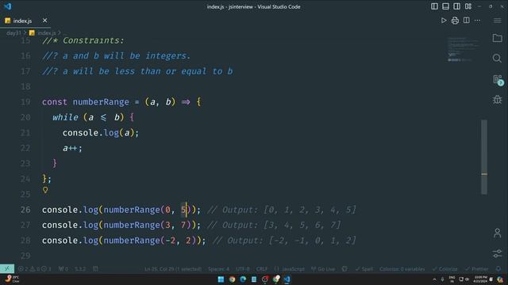508x285 pixels.
Task: Toggle the bottom panel layout
Action: [x=446, y=6]
